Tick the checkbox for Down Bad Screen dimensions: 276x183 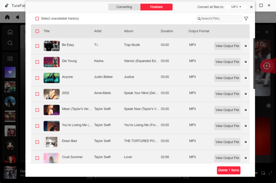[37, 142]
